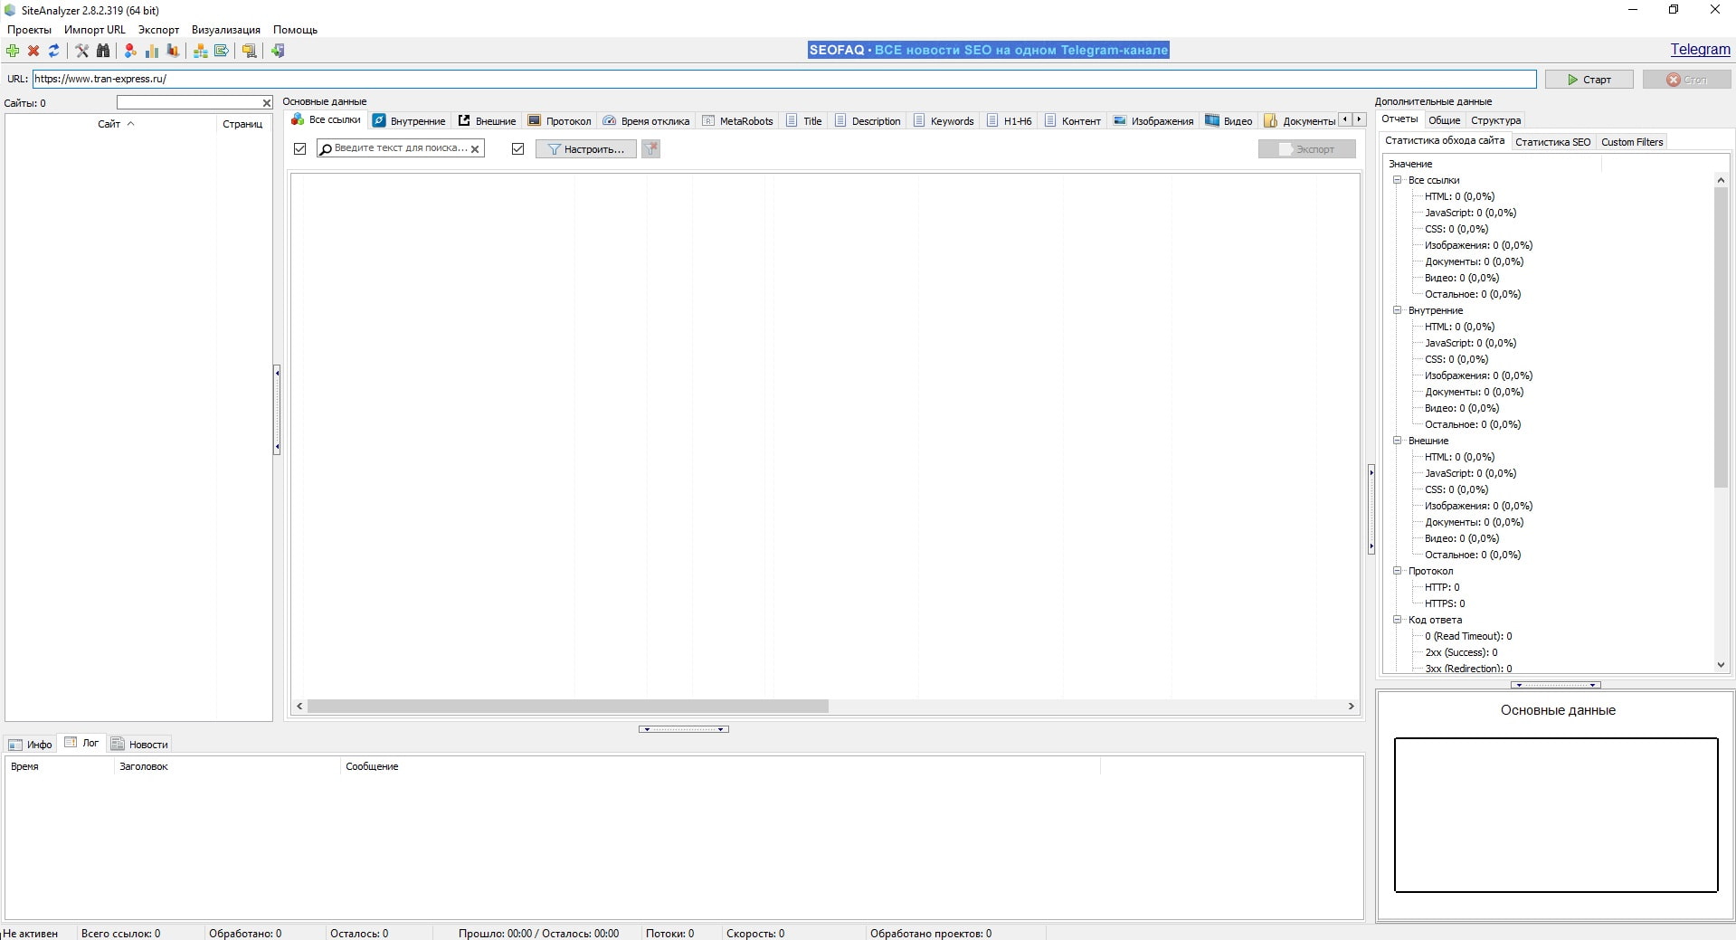Collapse the Код ответа tree node

(1398, 620)
